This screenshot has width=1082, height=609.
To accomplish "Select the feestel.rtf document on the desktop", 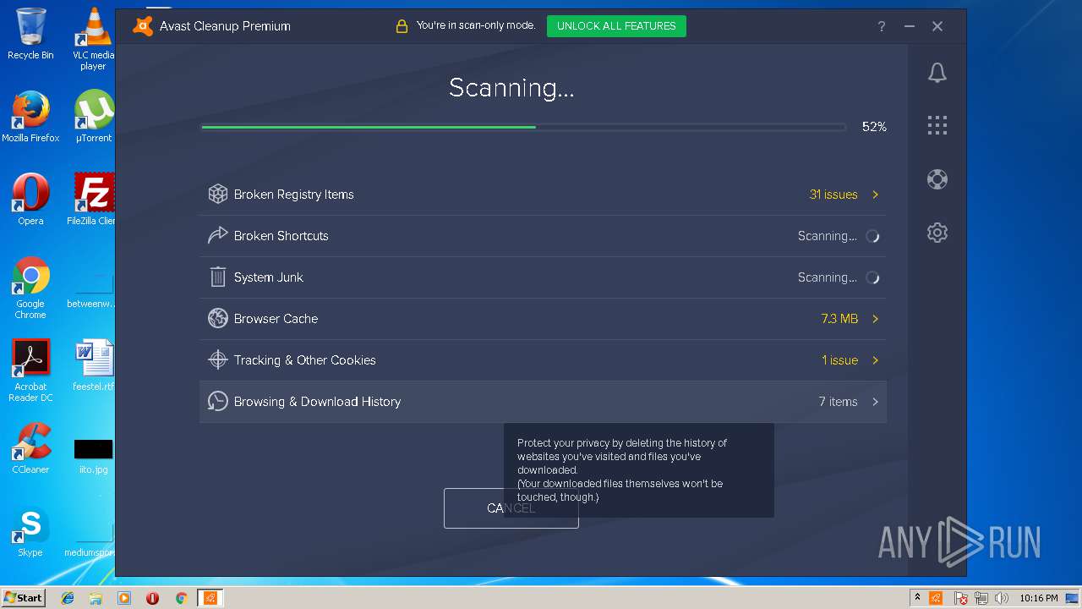I will point(93,365).
